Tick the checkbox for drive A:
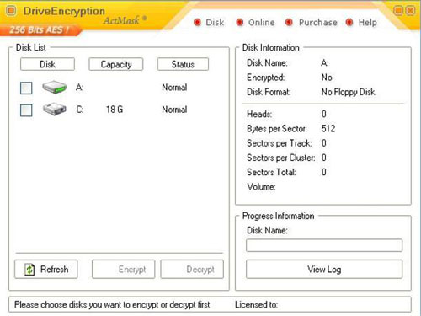Viewport: 421px width, 316px height. tap(26, 88)
